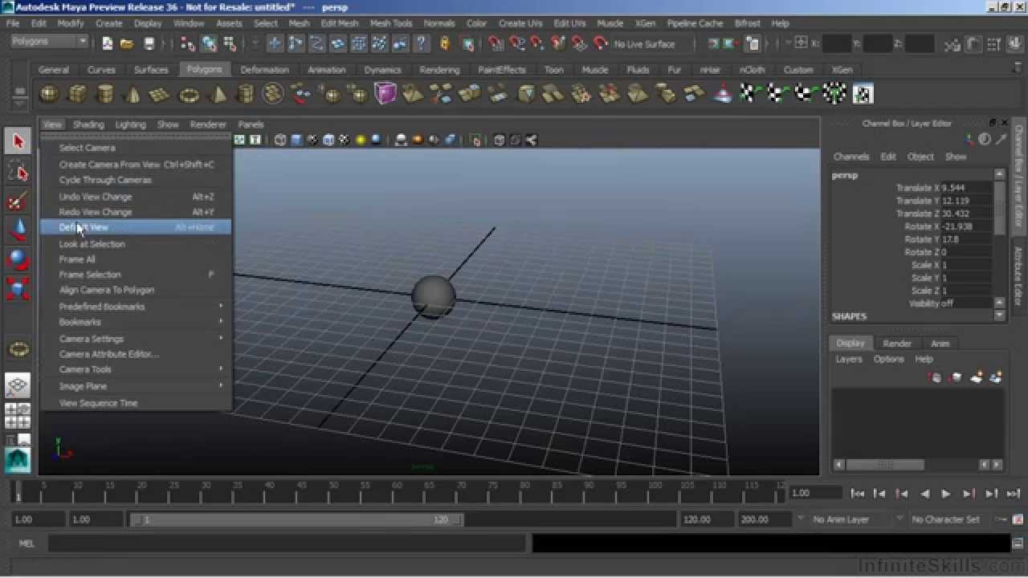This screenshot has width=1028, height=578.
Task: Expand the Camera Tools submenu
Action: point(137,369)
